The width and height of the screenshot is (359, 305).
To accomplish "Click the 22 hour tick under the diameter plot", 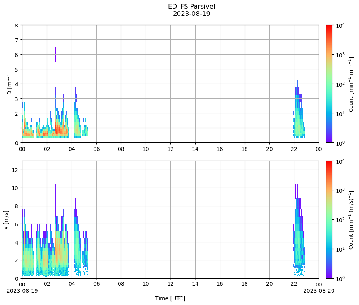I will (294, 149).
